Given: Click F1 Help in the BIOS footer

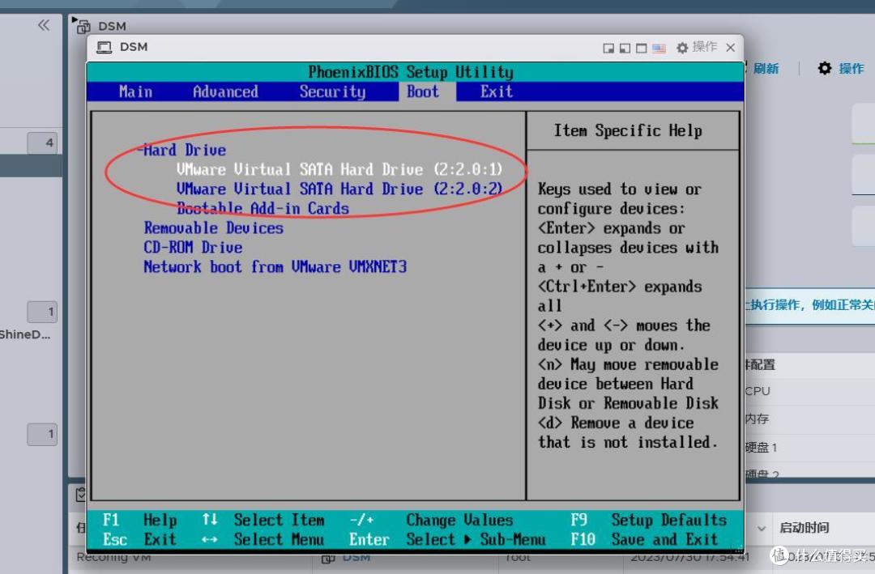Looking at the screenshot, I should tap(139, 520).
